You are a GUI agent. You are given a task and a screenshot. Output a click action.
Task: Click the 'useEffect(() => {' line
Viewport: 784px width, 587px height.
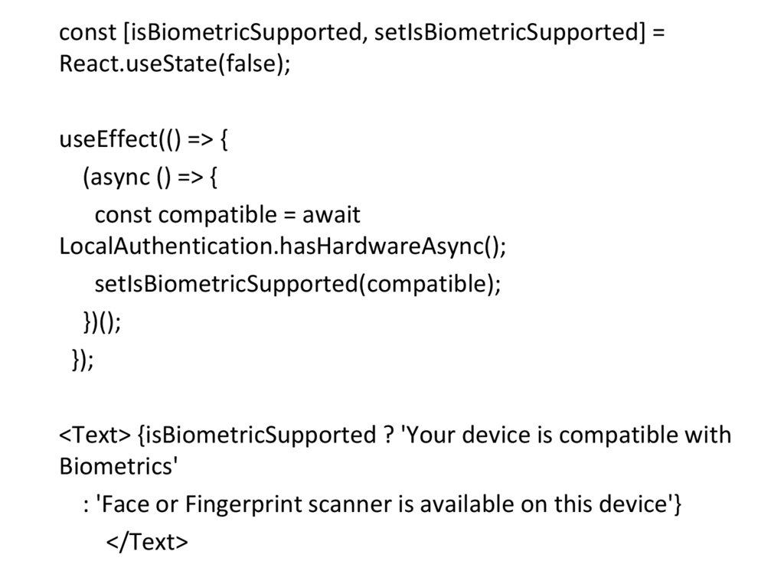tap(144, 141)
